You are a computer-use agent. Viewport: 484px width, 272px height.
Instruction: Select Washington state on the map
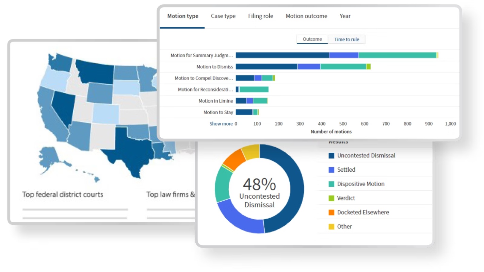click(60, 62)
